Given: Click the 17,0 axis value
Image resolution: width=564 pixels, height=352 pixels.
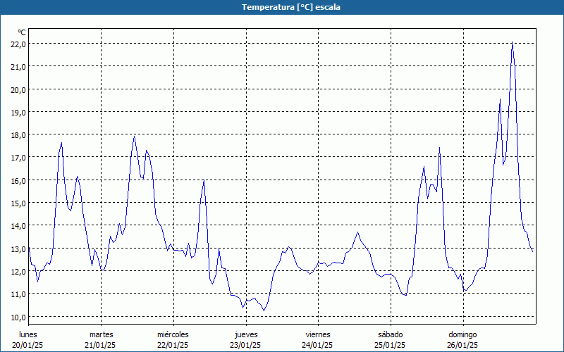Looking at the screenshot, I should pyautogui.click(x=18, y=158).
